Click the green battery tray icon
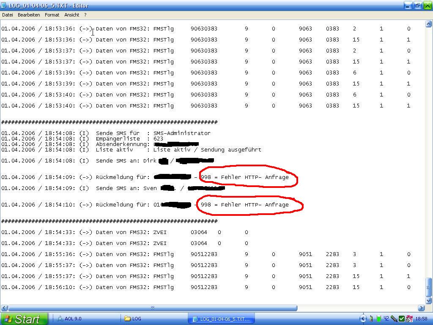Image resolution: width=433 pixels, height=325 pixels. pyautogui.click(x=378, y=319)
